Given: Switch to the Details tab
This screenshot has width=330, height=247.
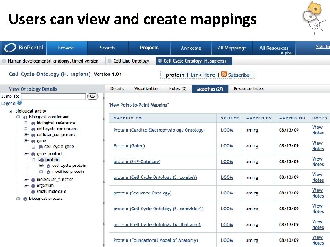Looking at the screenshot, I should point(117,89).
